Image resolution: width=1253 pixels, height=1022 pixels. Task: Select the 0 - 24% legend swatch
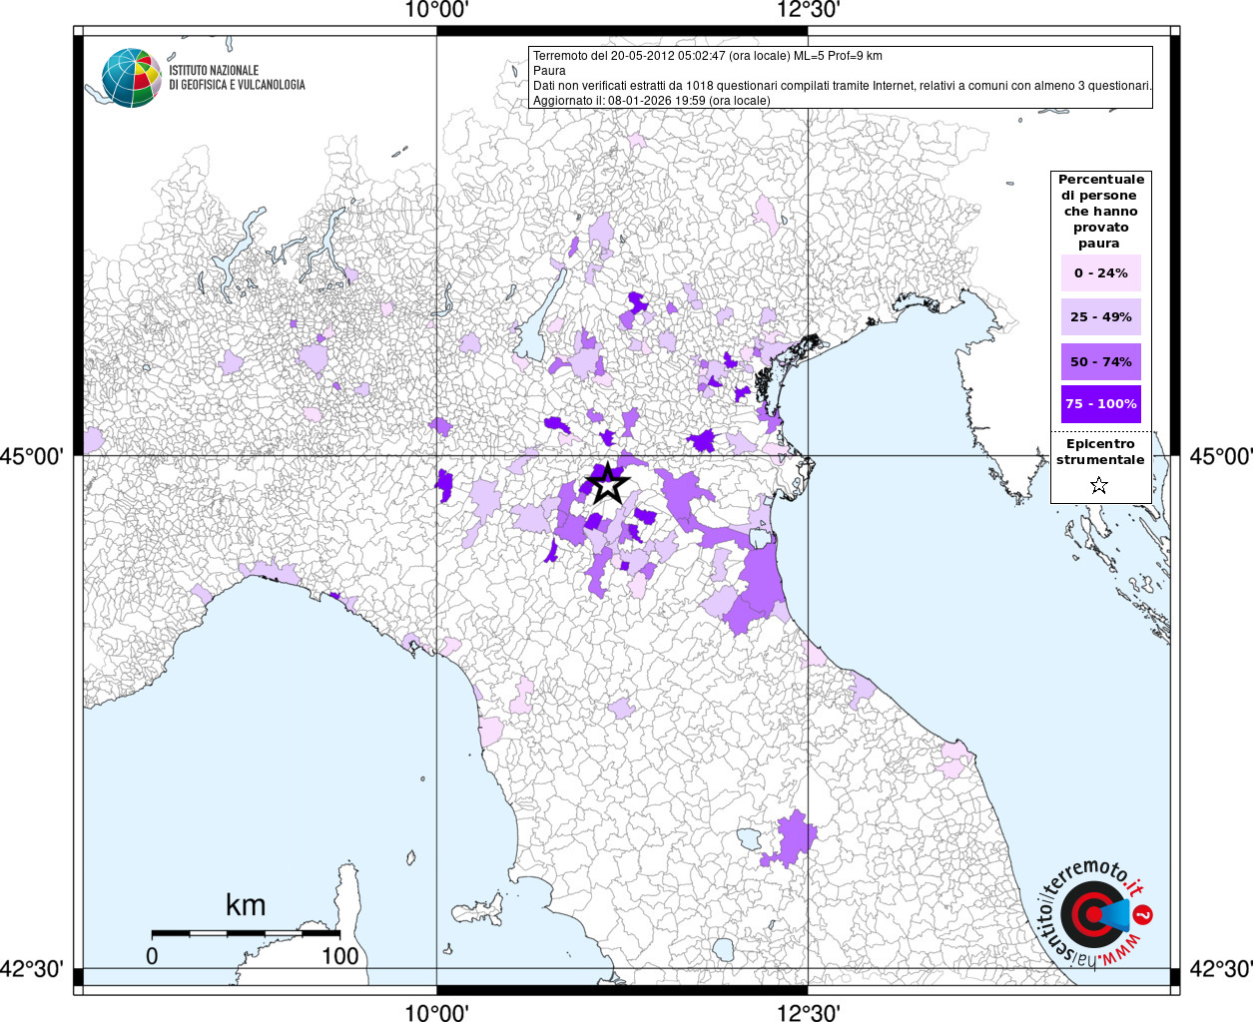1100,273
